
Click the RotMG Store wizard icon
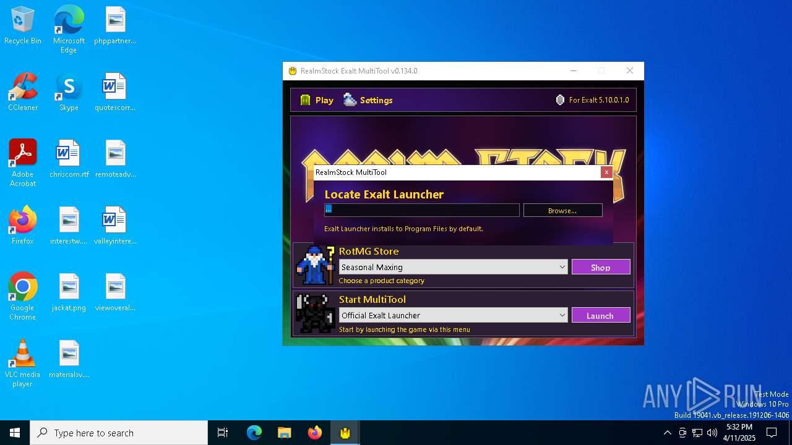coord(316,265)
